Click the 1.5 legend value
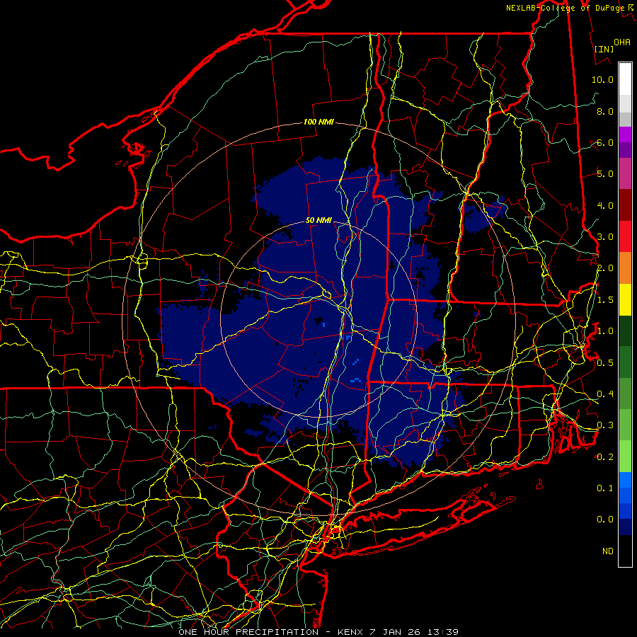The width and height of the screenshot is (637, 637). [605, 300]
